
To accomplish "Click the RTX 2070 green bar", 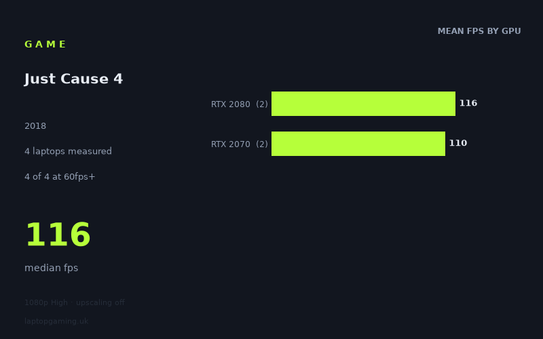I will pyautogui.click(x=358, y=144).
